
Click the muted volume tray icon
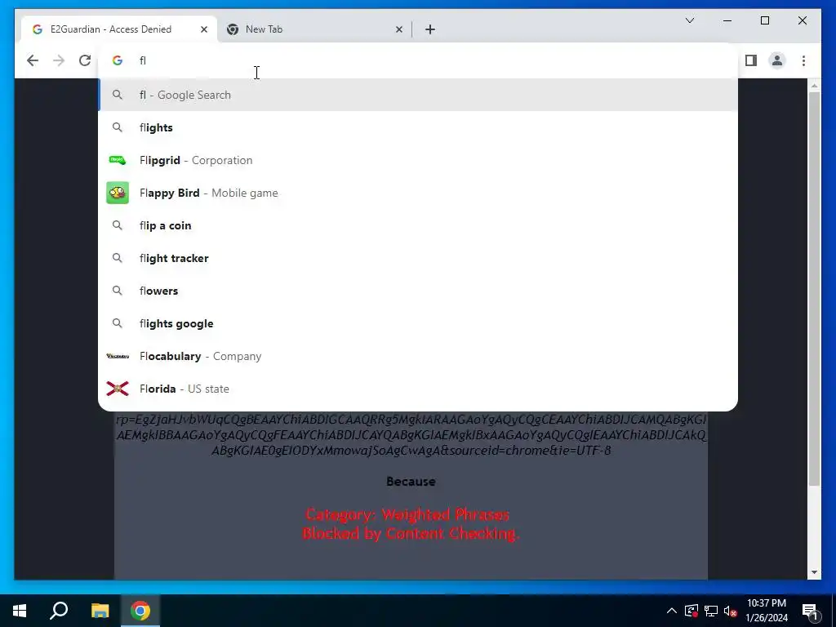[731, 611]
